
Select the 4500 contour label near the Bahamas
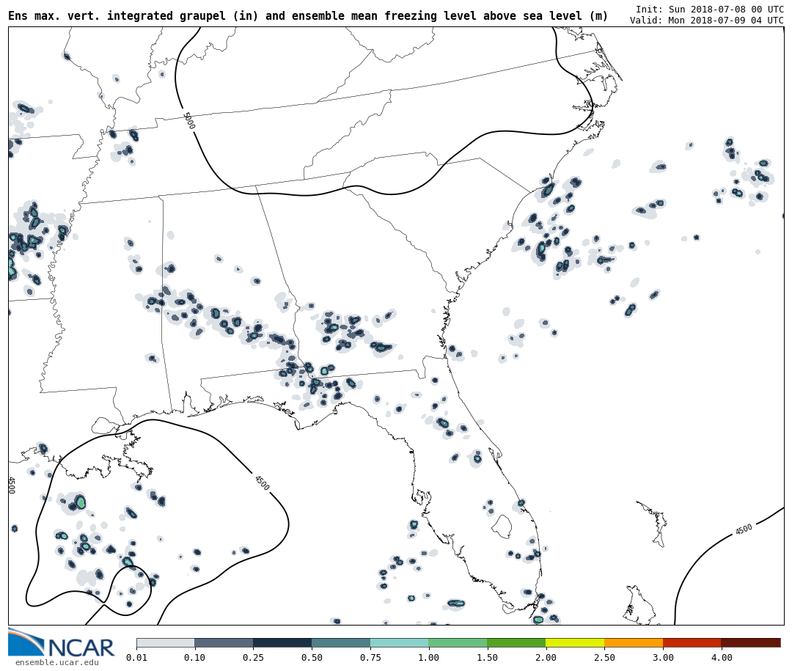tap(744, 529)
